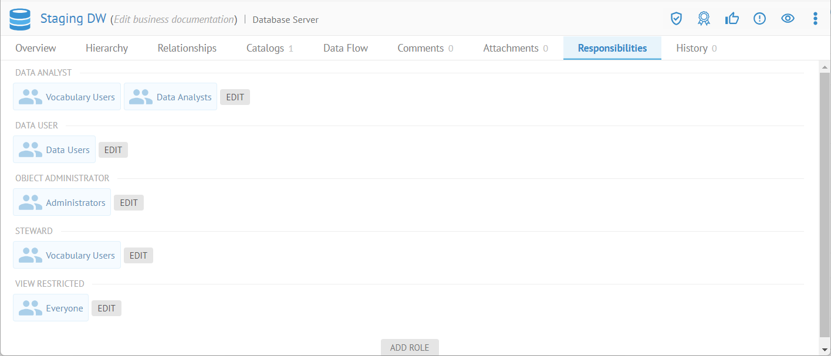Viewport: 831px width, 356px height.
Task: Open the Catalogs tab
Action: pos(269,48)
